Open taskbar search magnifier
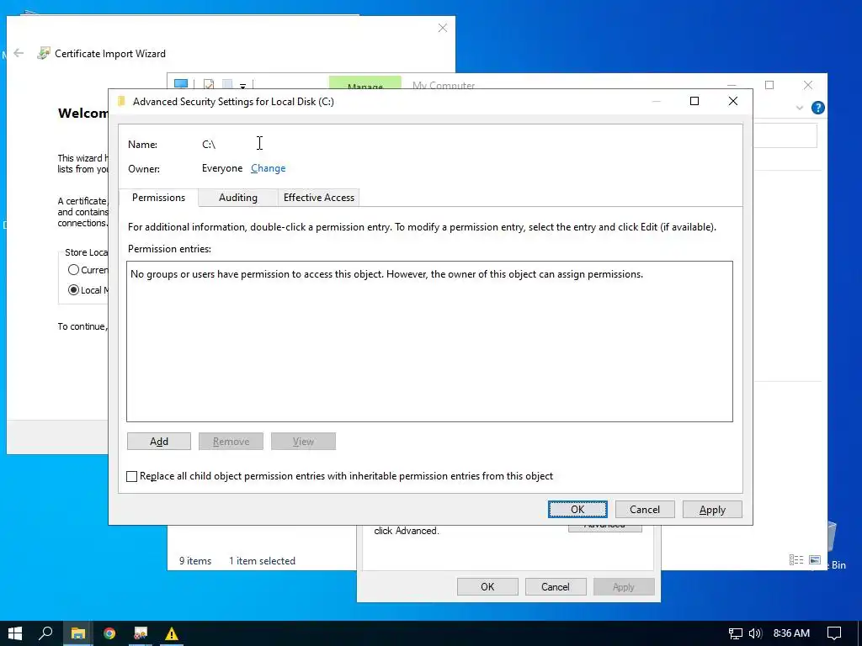 click(x=45, y=633)
